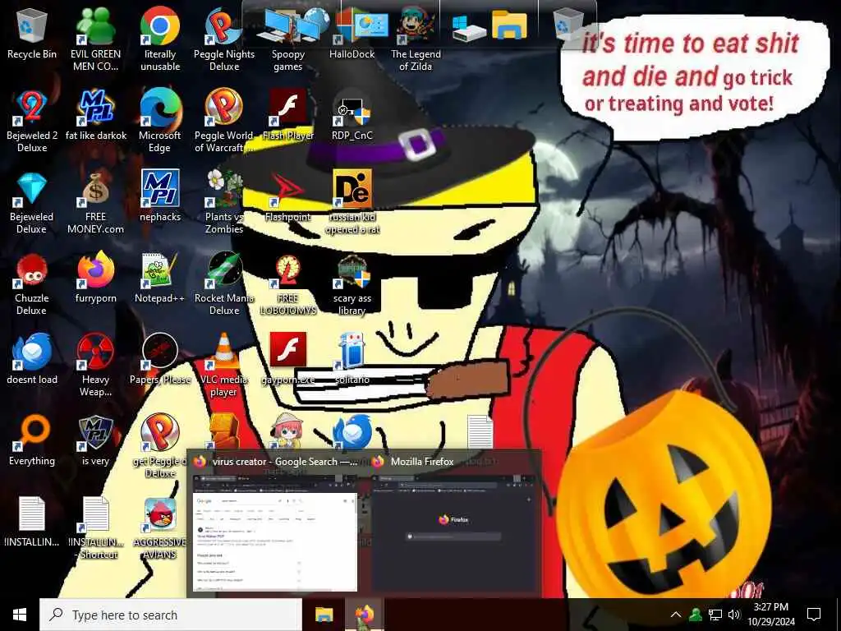Open the RDP_CnC shortcut
This screenshot has width=841, height=631.
pos(352,115)
